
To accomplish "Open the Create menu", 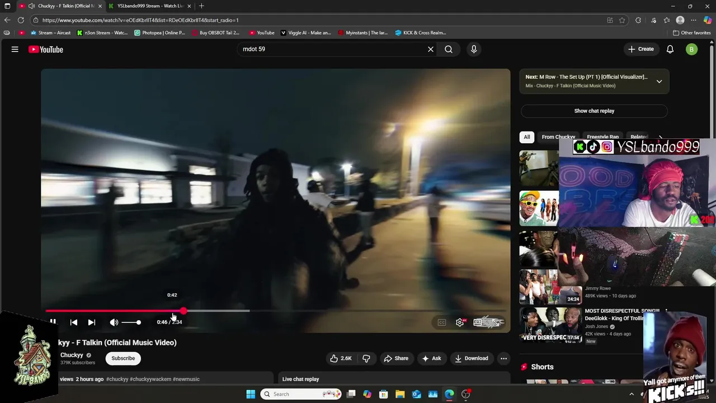I will click(x=641, y=49).
